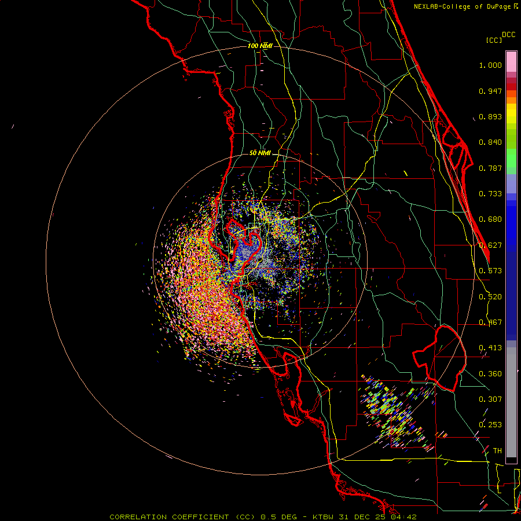Click the 0.733 scale value
This screenshot has width=521, height=521.
[490, 194]
